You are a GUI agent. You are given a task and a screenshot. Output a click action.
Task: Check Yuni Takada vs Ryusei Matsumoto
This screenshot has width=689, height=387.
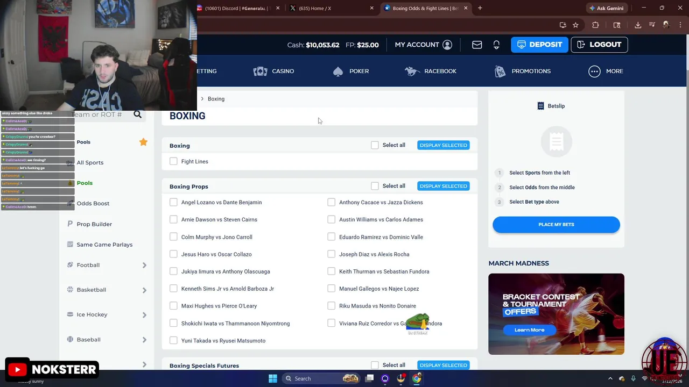point(173,340)
